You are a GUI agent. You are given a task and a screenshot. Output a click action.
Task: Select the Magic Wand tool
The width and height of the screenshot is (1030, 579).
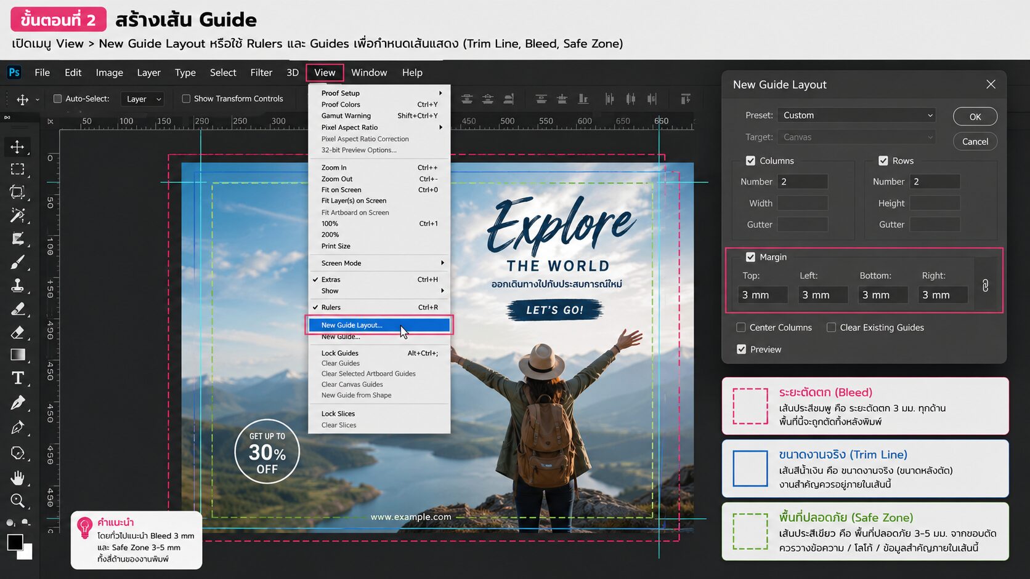click(17, 215)
